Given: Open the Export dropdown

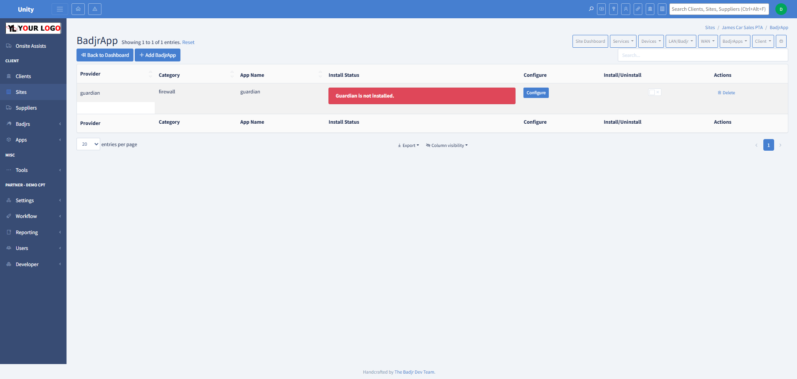Looking at the screenshot, I should pyautogui.click(x=408, y=145).
